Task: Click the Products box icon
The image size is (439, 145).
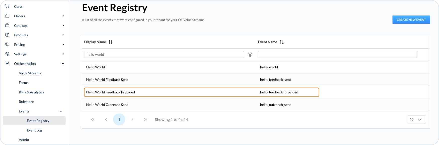Action: coord(7,35)
